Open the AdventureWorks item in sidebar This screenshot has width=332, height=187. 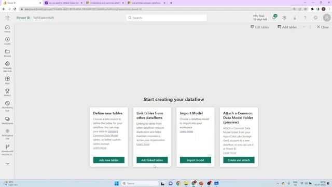(7, 150)
